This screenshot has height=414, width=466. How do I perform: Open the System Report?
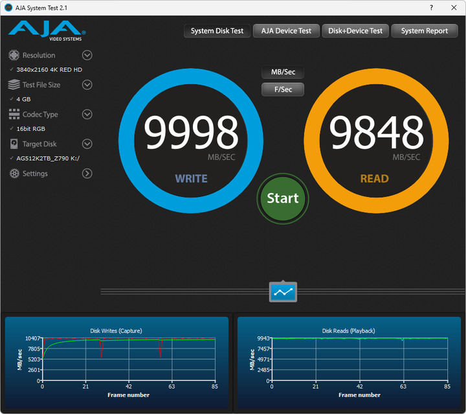point(425,31)
